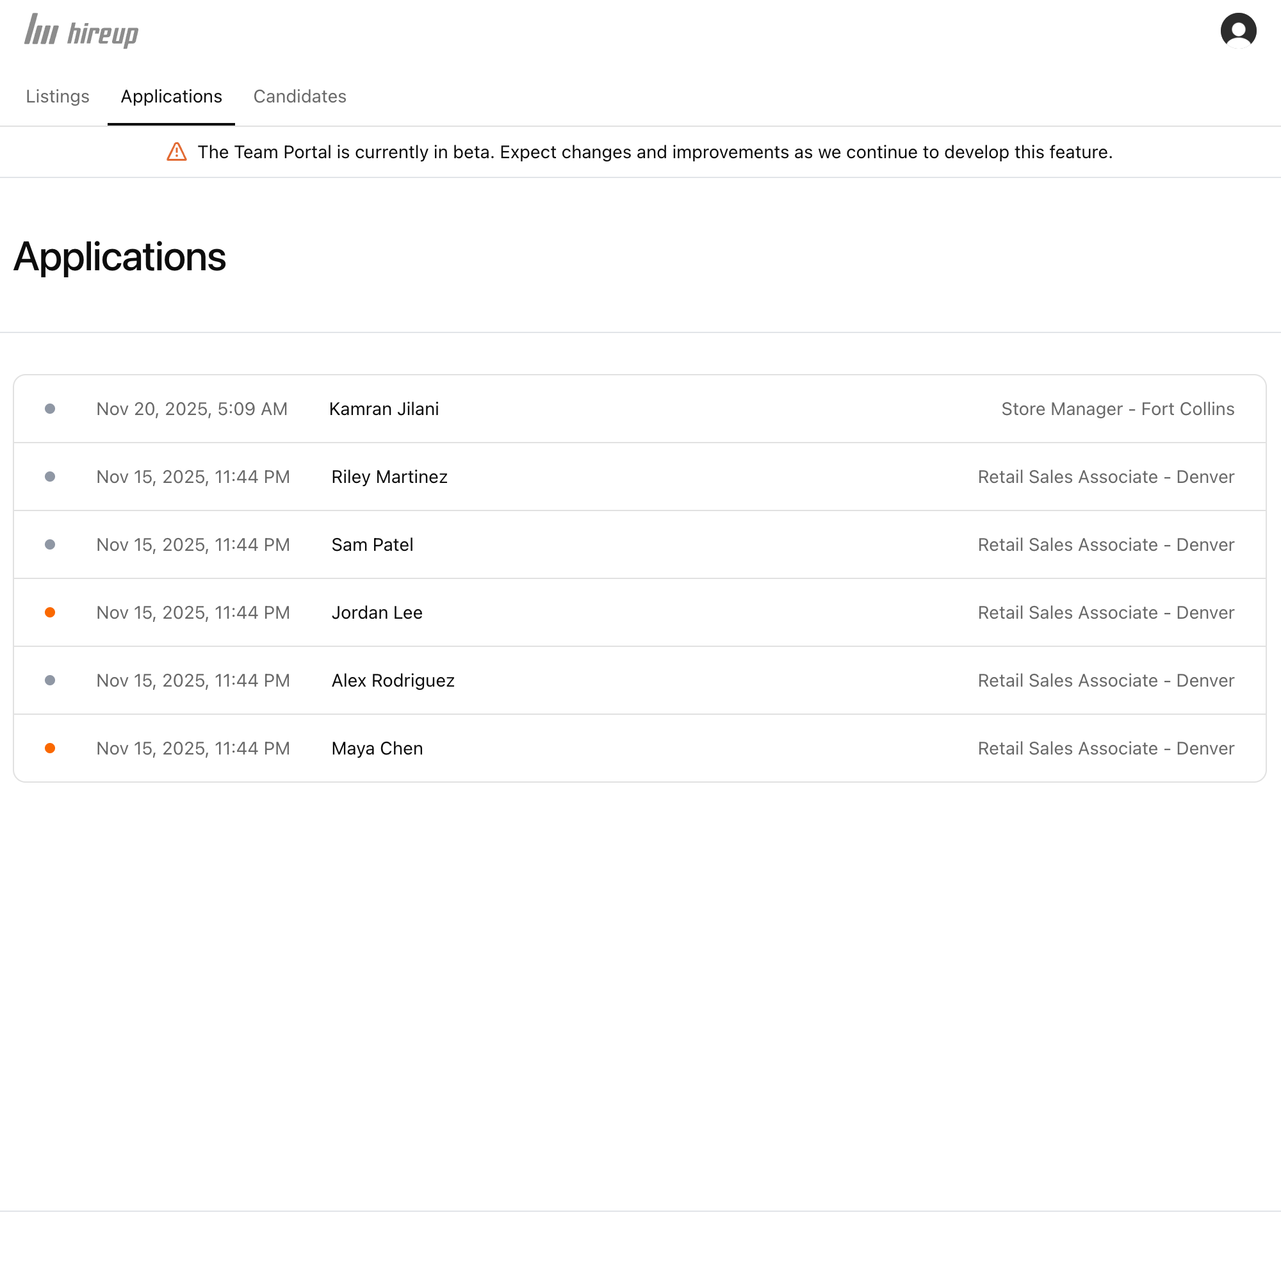Screen dimensions: 1281x1281
Task: Toggle Alex Rodriguez's status indicator dot
Action: tap(51, 680)
